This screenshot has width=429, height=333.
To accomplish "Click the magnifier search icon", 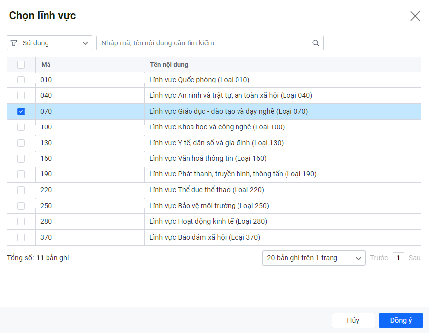I will point(316,43).
